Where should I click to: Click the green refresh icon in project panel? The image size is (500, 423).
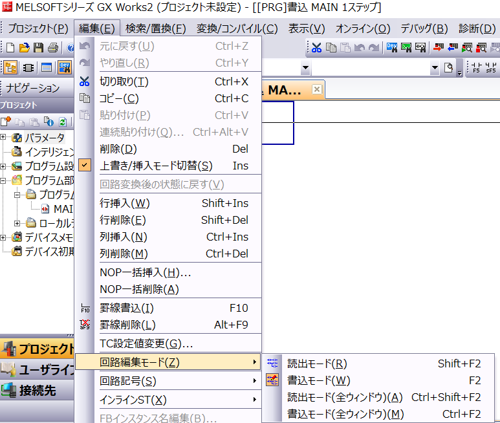point(63,122)
